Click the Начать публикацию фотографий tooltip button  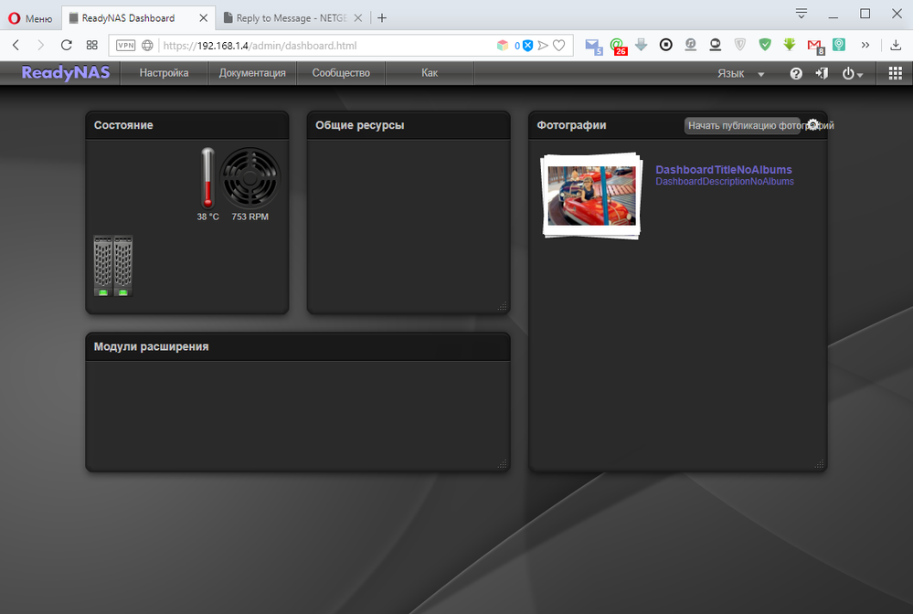pos(743,126)
